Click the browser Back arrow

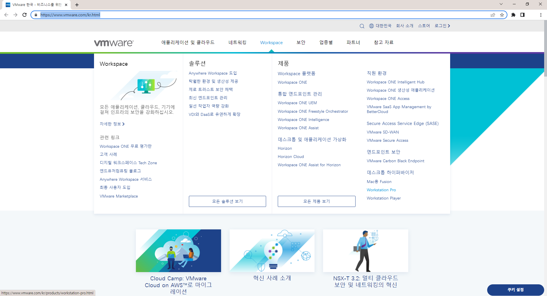6,15
